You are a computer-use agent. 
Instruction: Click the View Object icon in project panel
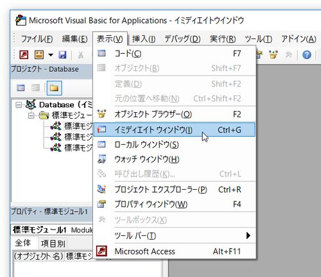click(35, 88)
